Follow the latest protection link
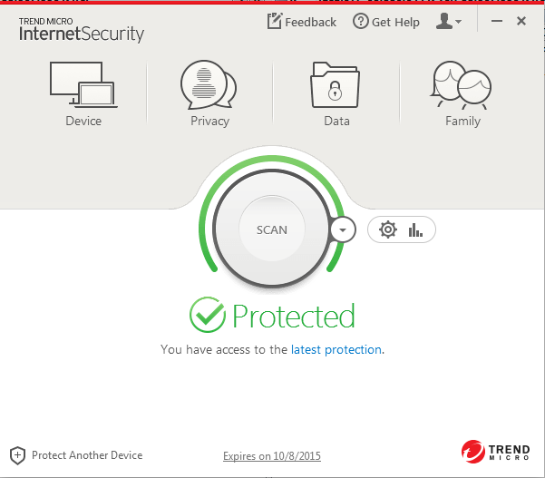This screenshot has height=478, width=545. point(336,349)
